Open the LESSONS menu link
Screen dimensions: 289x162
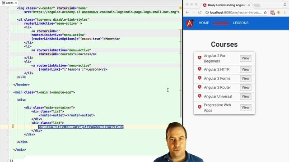point(241,23)
